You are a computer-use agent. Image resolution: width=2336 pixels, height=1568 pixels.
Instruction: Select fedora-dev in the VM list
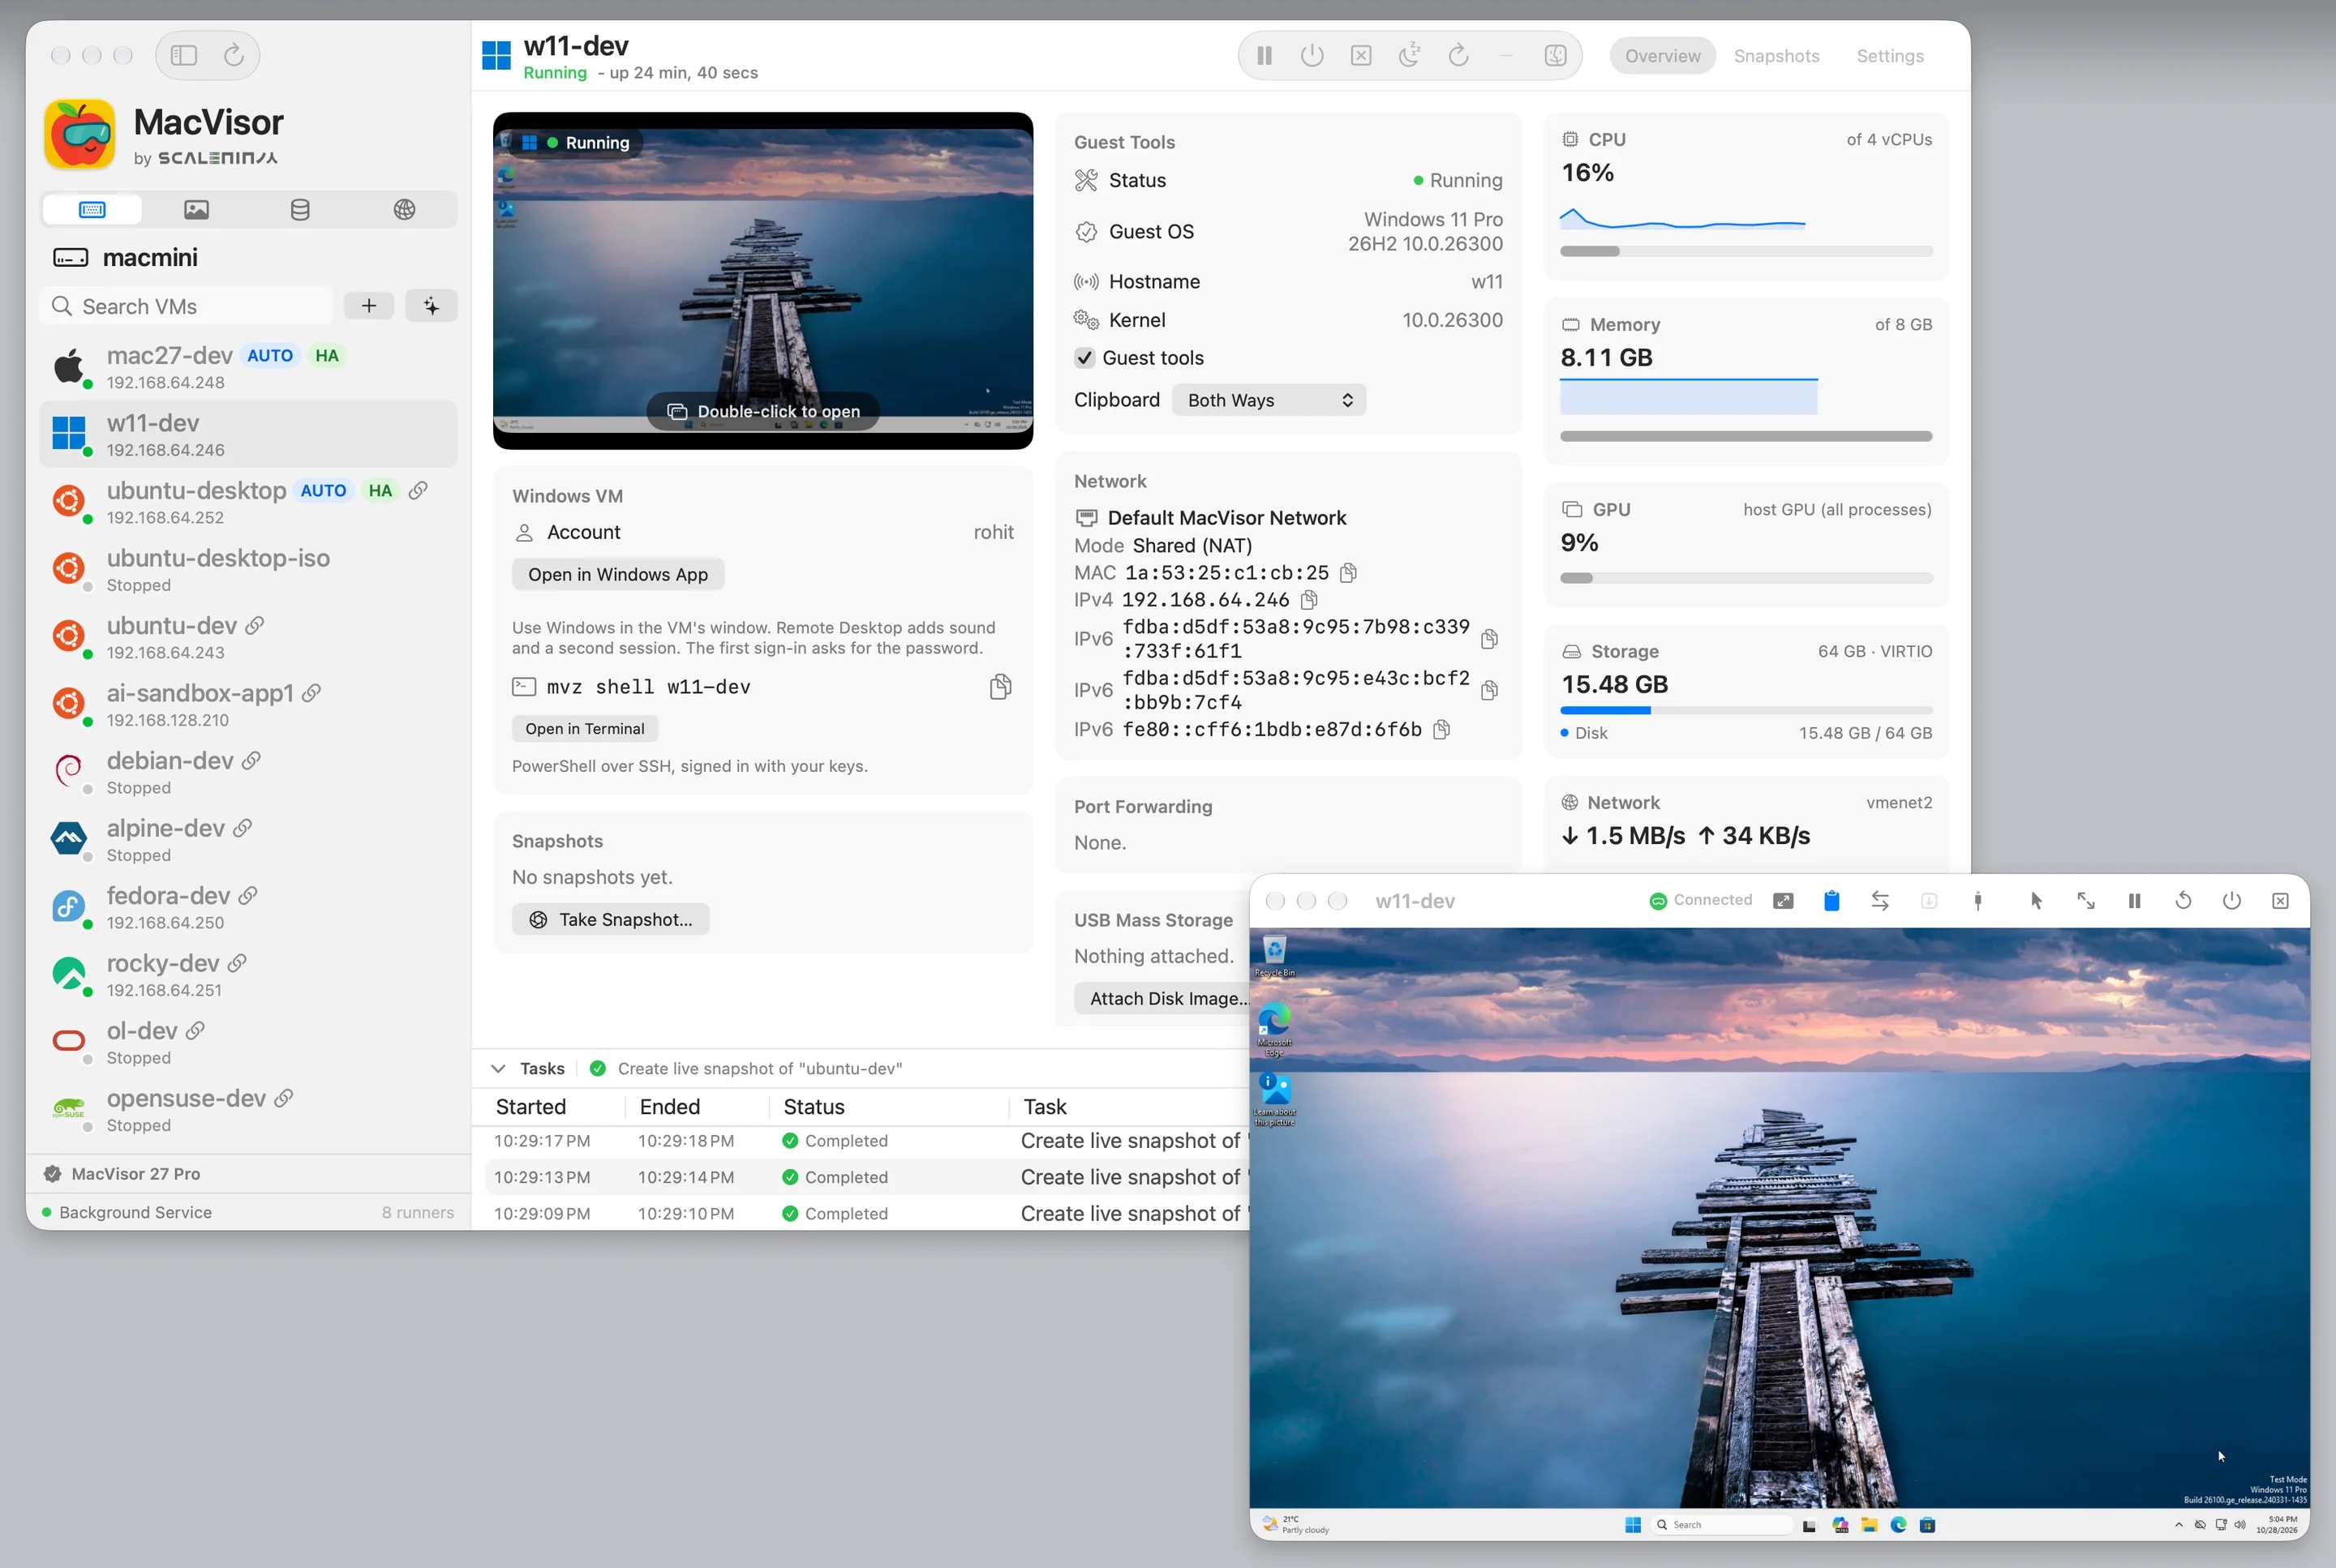pyautogui.click(x=248, y=907)
